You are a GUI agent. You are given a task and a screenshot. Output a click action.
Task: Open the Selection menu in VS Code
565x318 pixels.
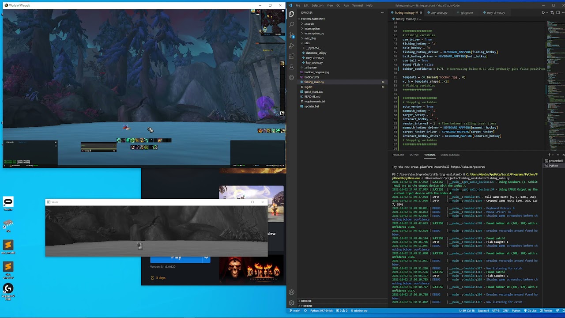click(317, 5)
